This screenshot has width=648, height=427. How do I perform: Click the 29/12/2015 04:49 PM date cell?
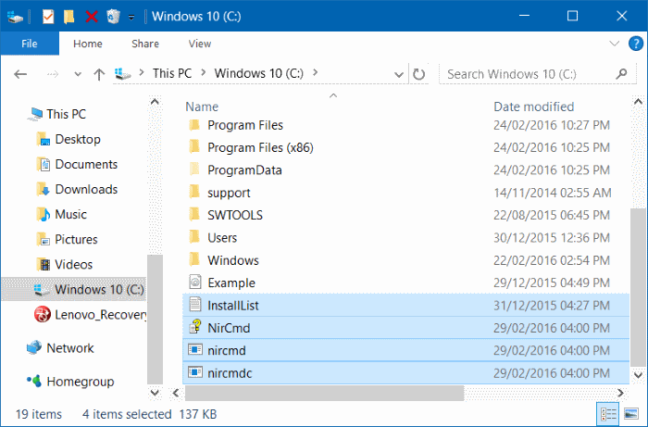[552, 283]
